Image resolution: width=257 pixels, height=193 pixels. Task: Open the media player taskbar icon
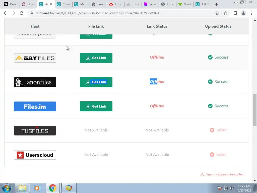[x=37, y=188]
